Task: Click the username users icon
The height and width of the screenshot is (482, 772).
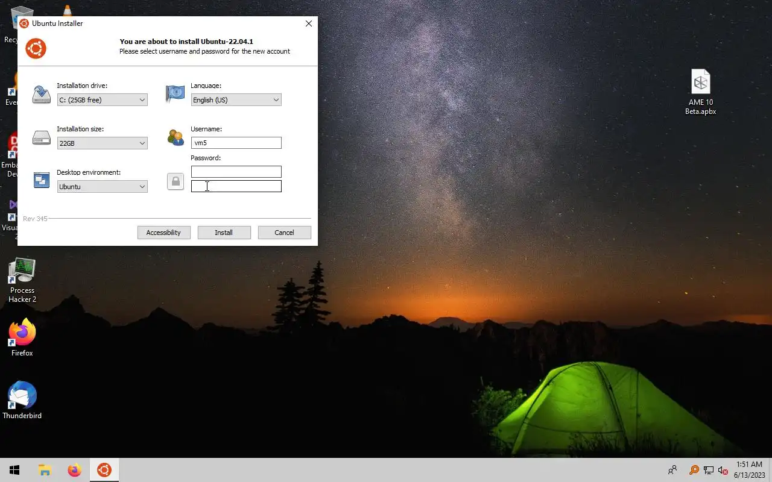Action: coord(176,137)
